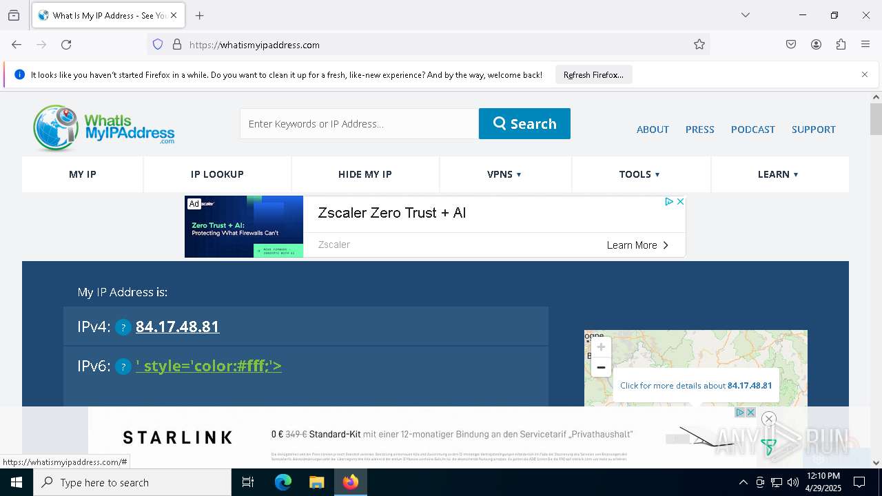
Task: Click the WhatIsMyIPAddress logo
Action: tap(103, 128)
